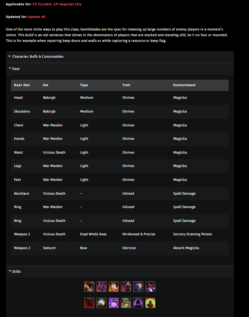This screenshot has height=317, width=249.
Task: Click the dark red skill icon starting bottom row
Action: [90, 303]
